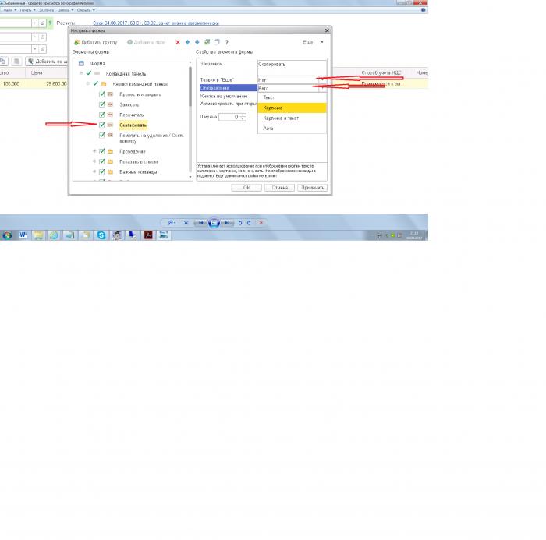Expand the Проводки tree group
Image resolution: width=546 pixels, height=540 pixels.
(x=94, y=151)
